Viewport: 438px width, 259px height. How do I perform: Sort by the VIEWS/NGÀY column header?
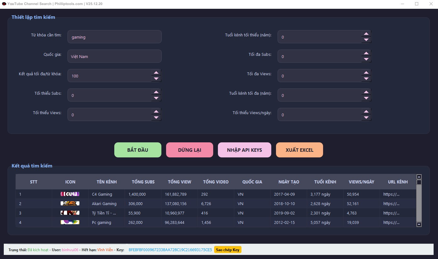361,182
